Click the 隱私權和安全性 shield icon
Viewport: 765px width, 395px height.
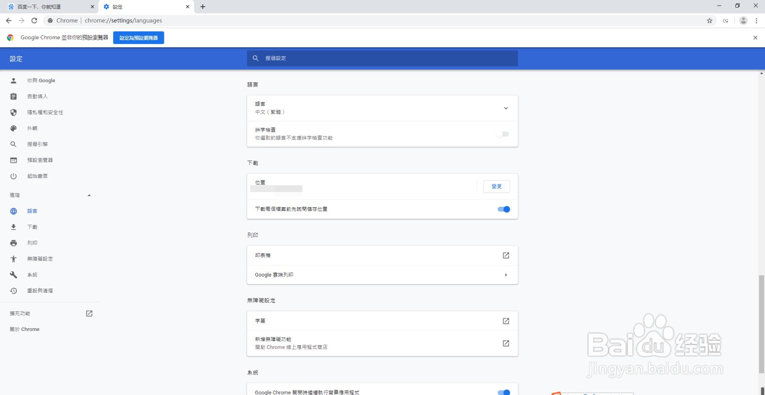(x=13, y=113)
